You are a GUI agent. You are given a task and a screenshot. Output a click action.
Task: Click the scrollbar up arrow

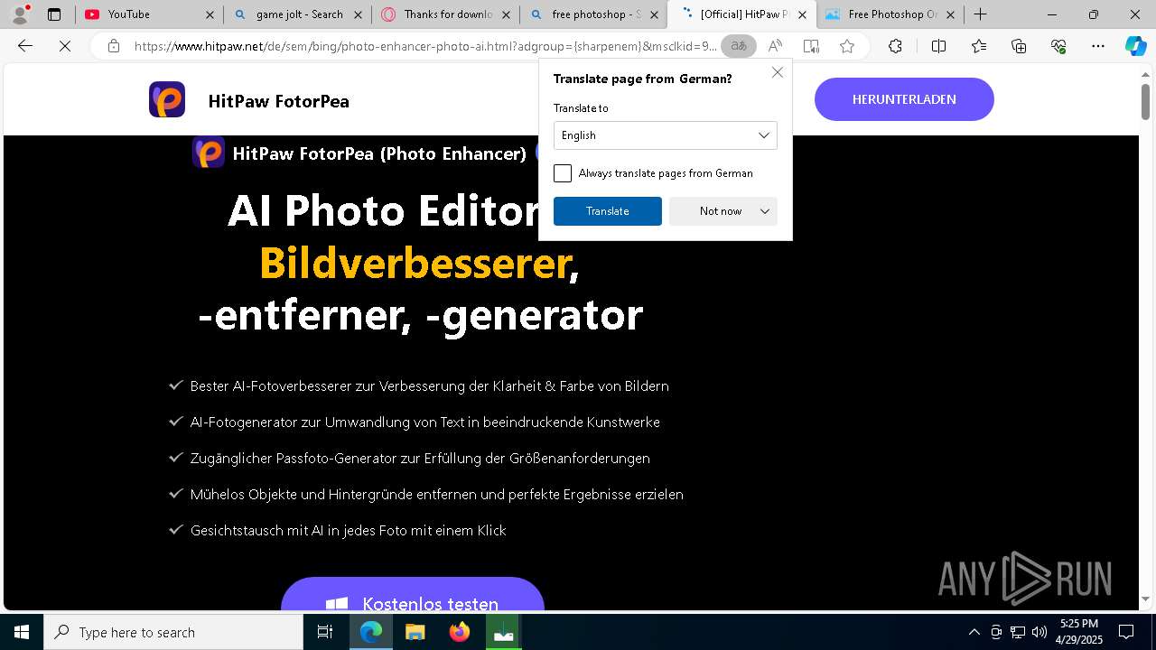1145,74
